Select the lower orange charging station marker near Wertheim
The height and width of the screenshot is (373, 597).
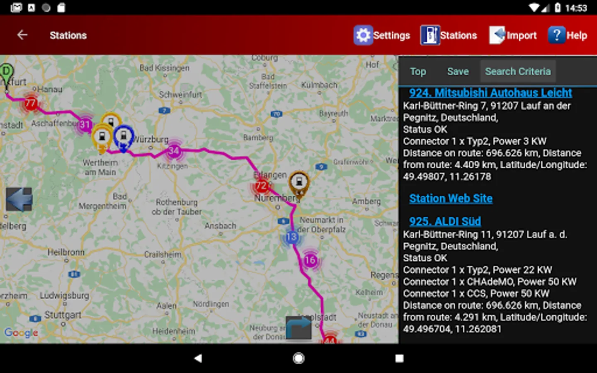point(102,138)
